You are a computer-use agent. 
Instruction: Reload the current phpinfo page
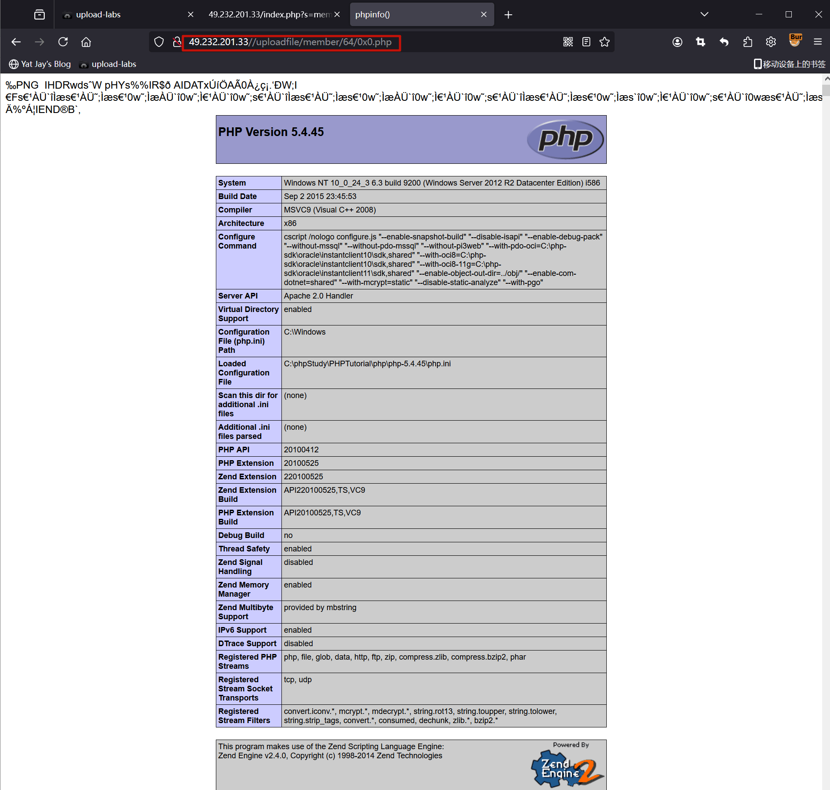pyautogui.click(x=63, y=42)
